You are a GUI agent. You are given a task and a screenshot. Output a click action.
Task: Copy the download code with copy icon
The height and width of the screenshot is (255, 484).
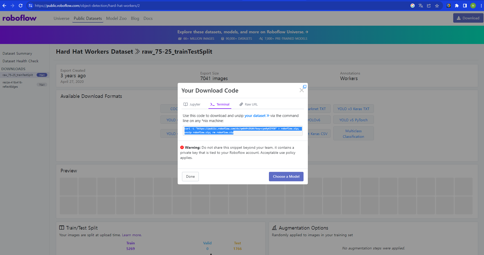[305, 87]
